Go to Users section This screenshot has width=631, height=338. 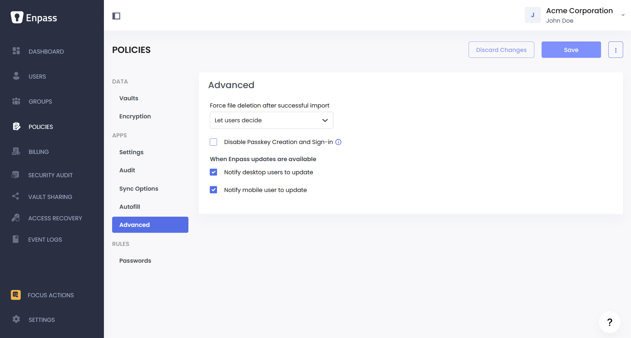37,76
